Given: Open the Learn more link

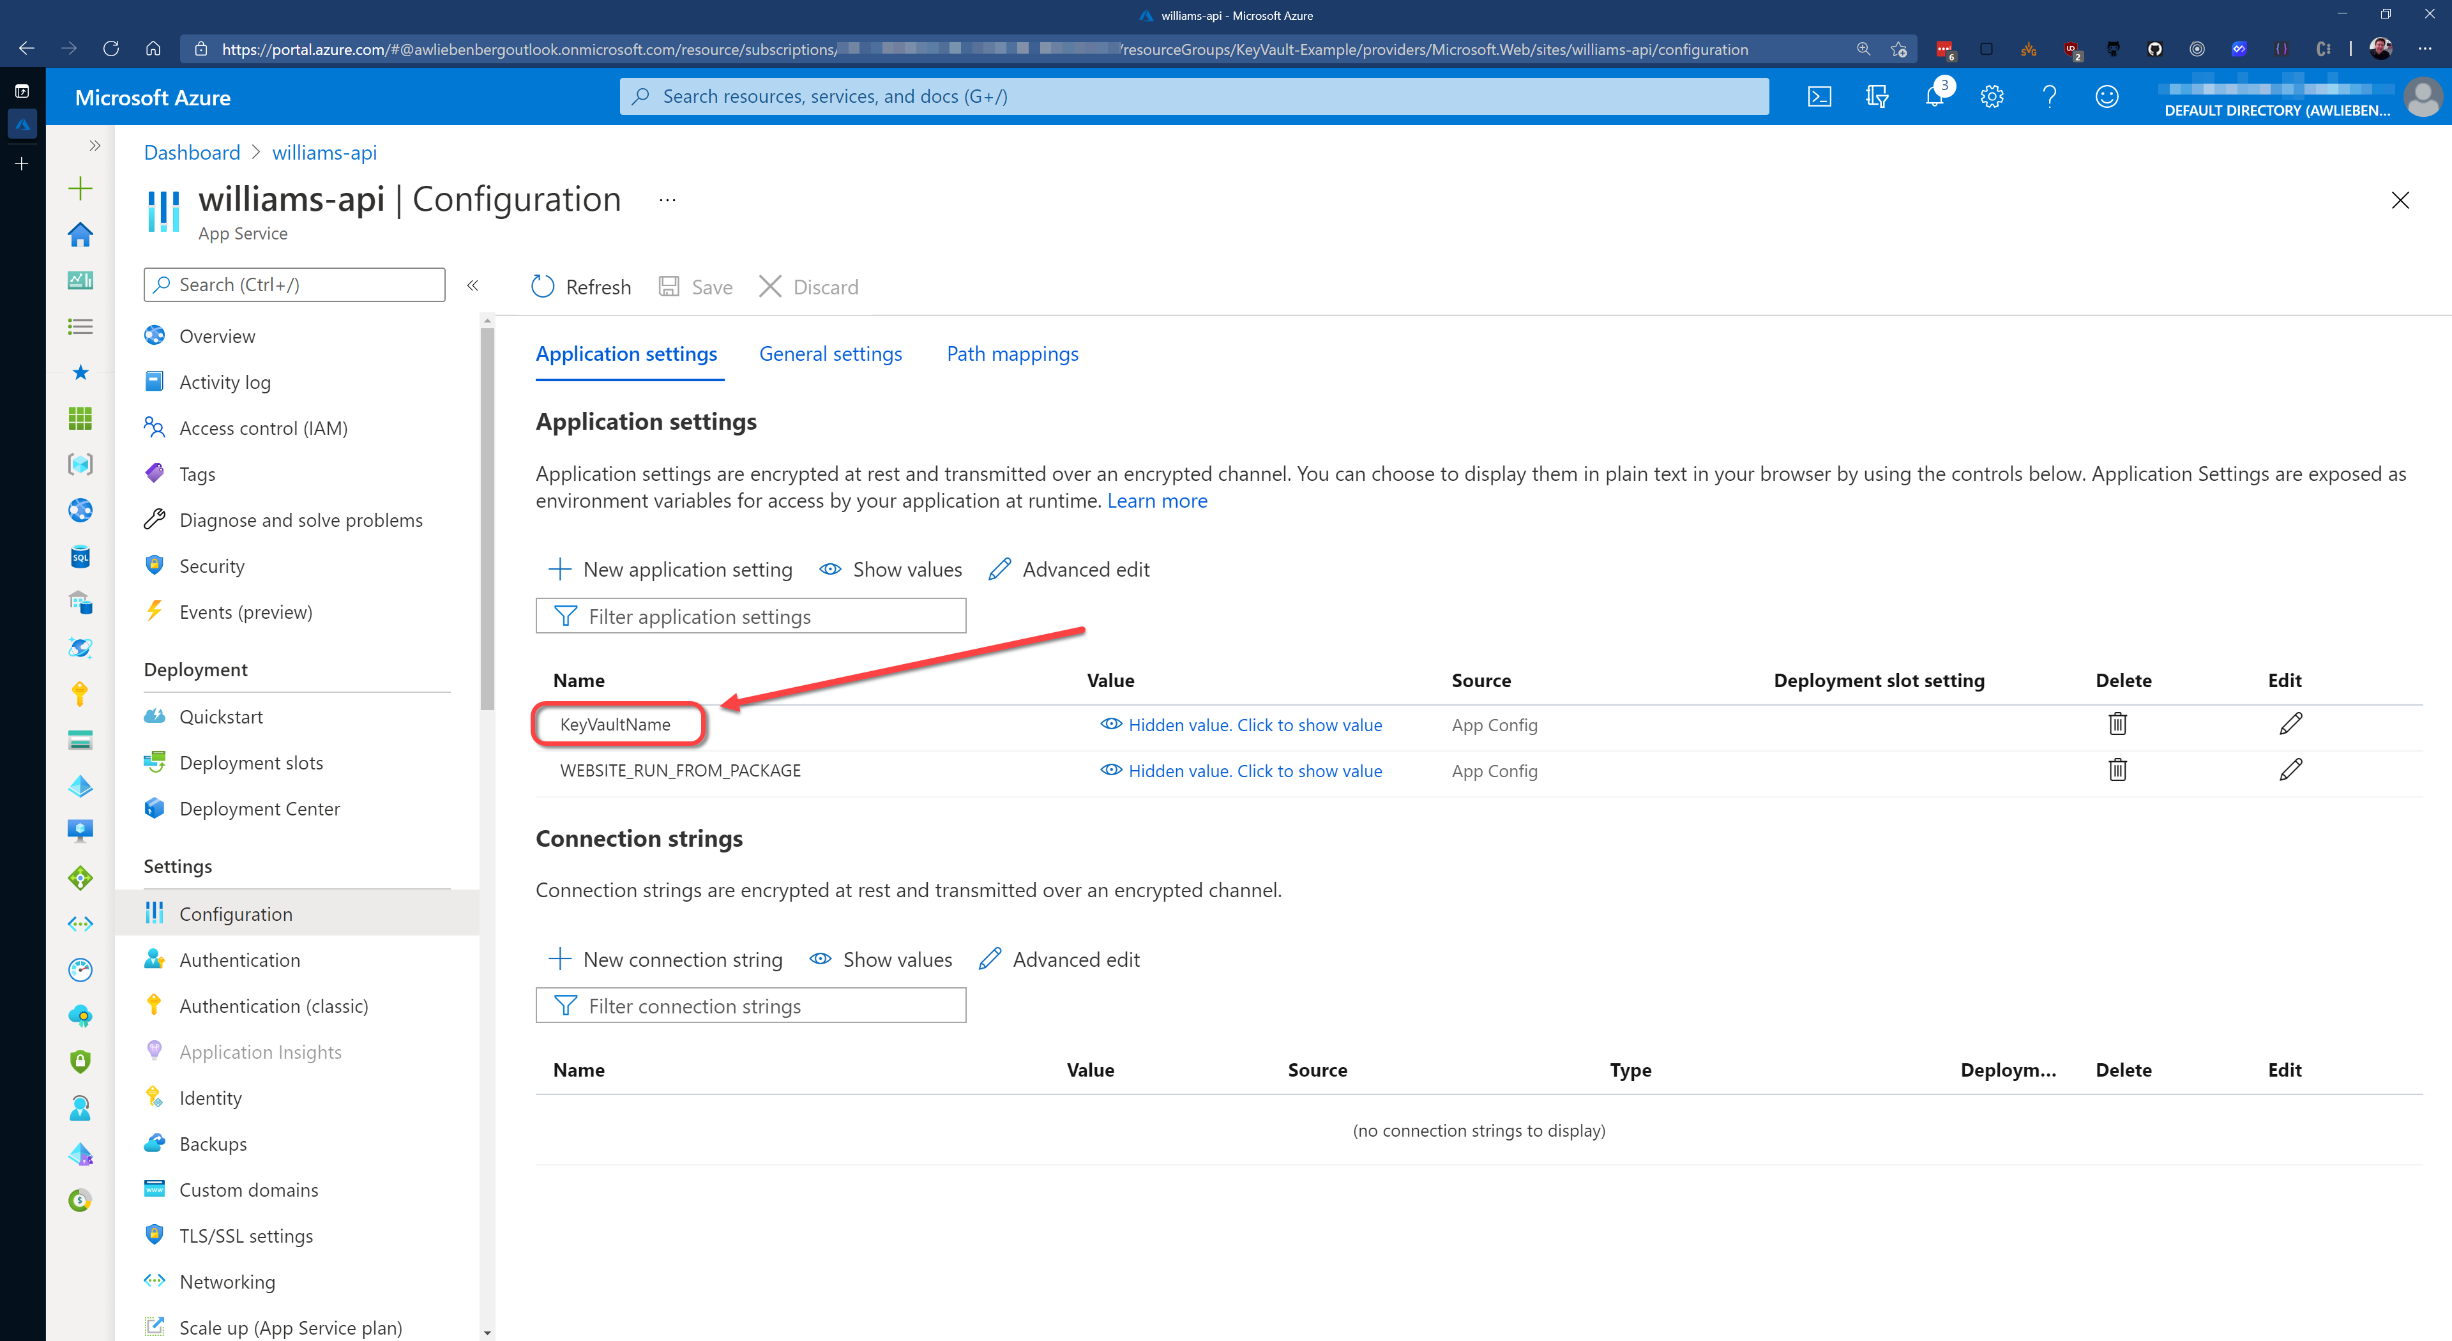Looking at the screenshot, I should tap(1156, 501).
